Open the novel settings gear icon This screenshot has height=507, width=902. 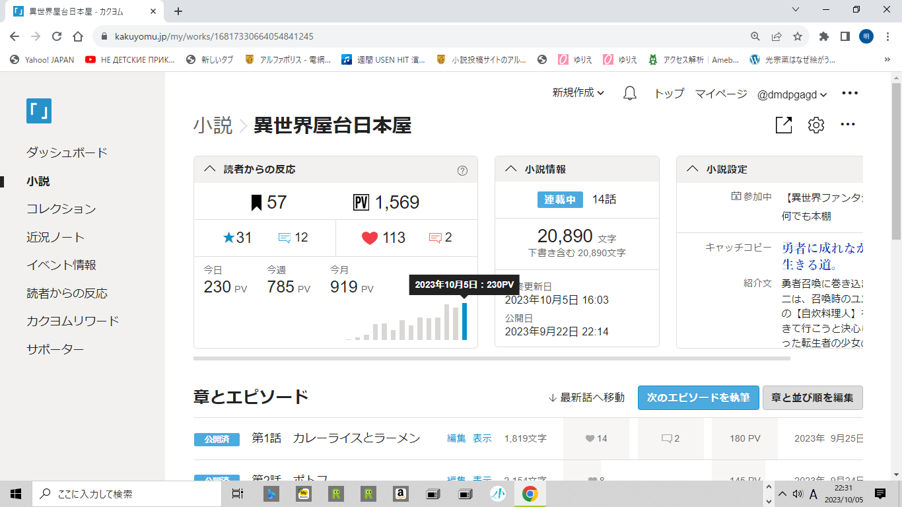[x=816, y=125]
